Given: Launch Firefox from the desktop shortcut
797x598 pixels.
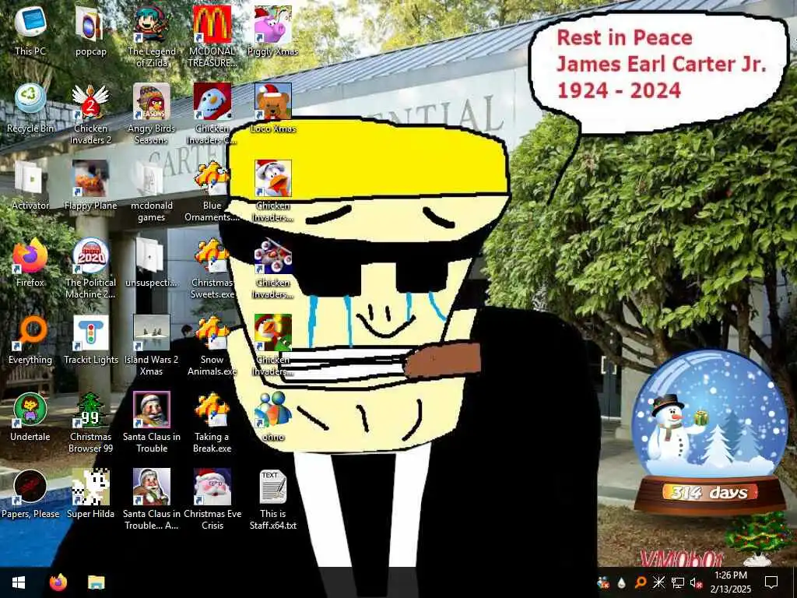Looking at the screenshot, I should (30, 262).
